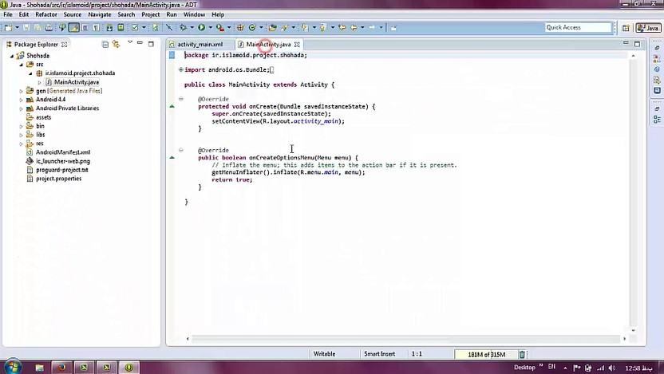Click the heap memory status bar
Viewport: 664px width, 374px height.
point(486,354)
